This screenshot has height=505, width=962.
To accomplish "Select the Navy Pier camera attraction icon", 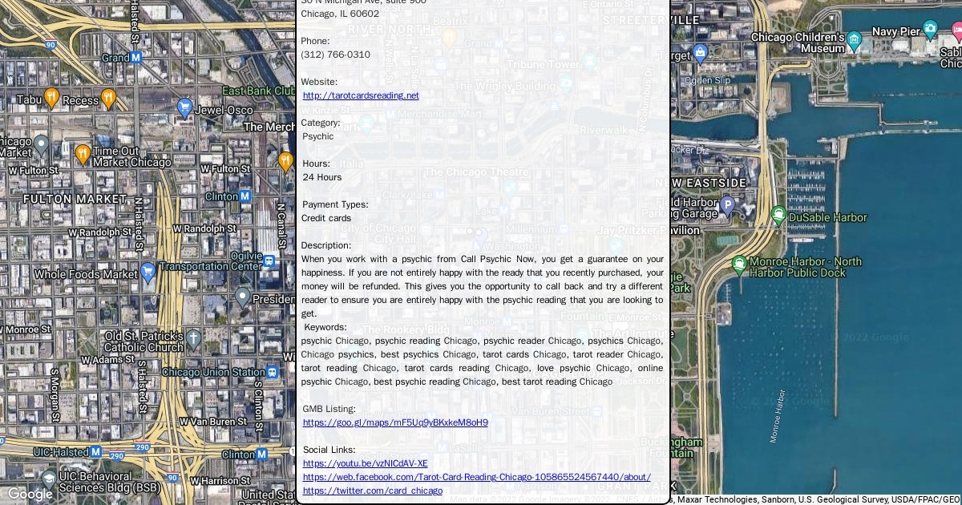I will point(930,30).
